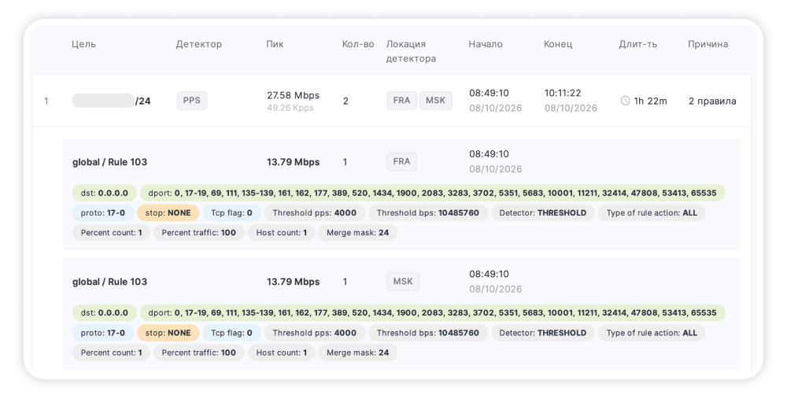Image resolution: width=787 pixels, height=399 pixels.
Task: Click the dst: 0.0.0.0 tag in FRA rule
Action: [x=105, y=193]
